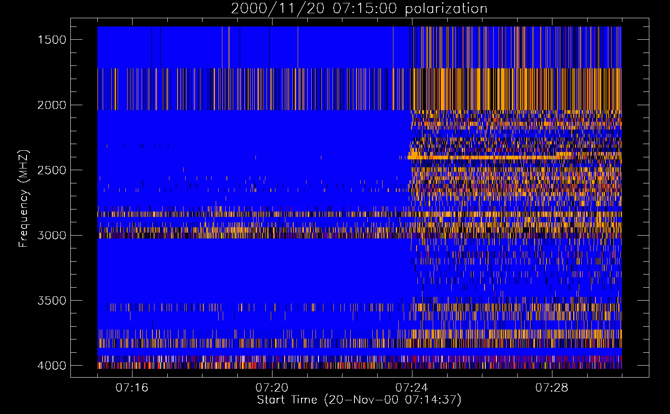Click the "Start Time (20-Nov-00 07:14:37)" label
The image size is (670, 414).
[359, 400]
